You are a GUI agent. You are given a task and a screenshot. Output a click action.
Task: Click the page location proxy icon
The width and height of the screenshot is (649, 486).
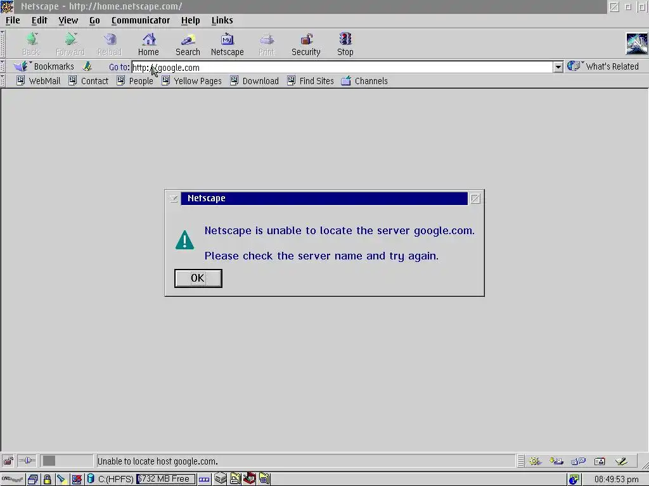tap(87, 66)
